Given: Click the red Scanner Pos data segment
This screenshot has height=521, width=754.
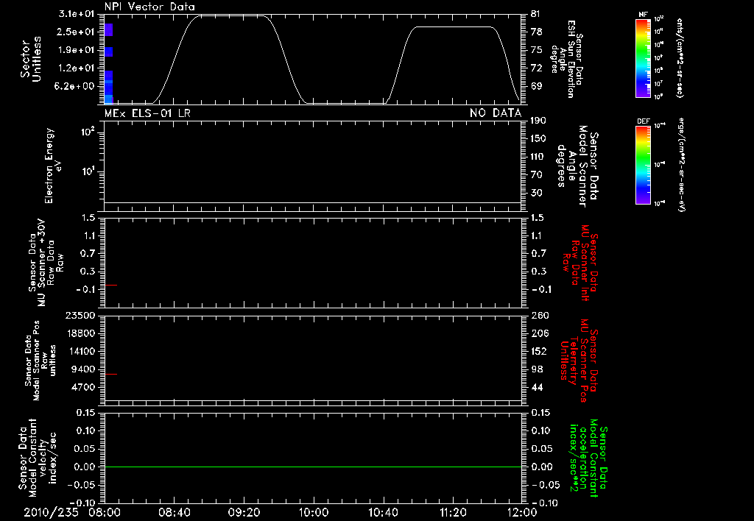Looking at the screenshot, I should click(110, 374).
